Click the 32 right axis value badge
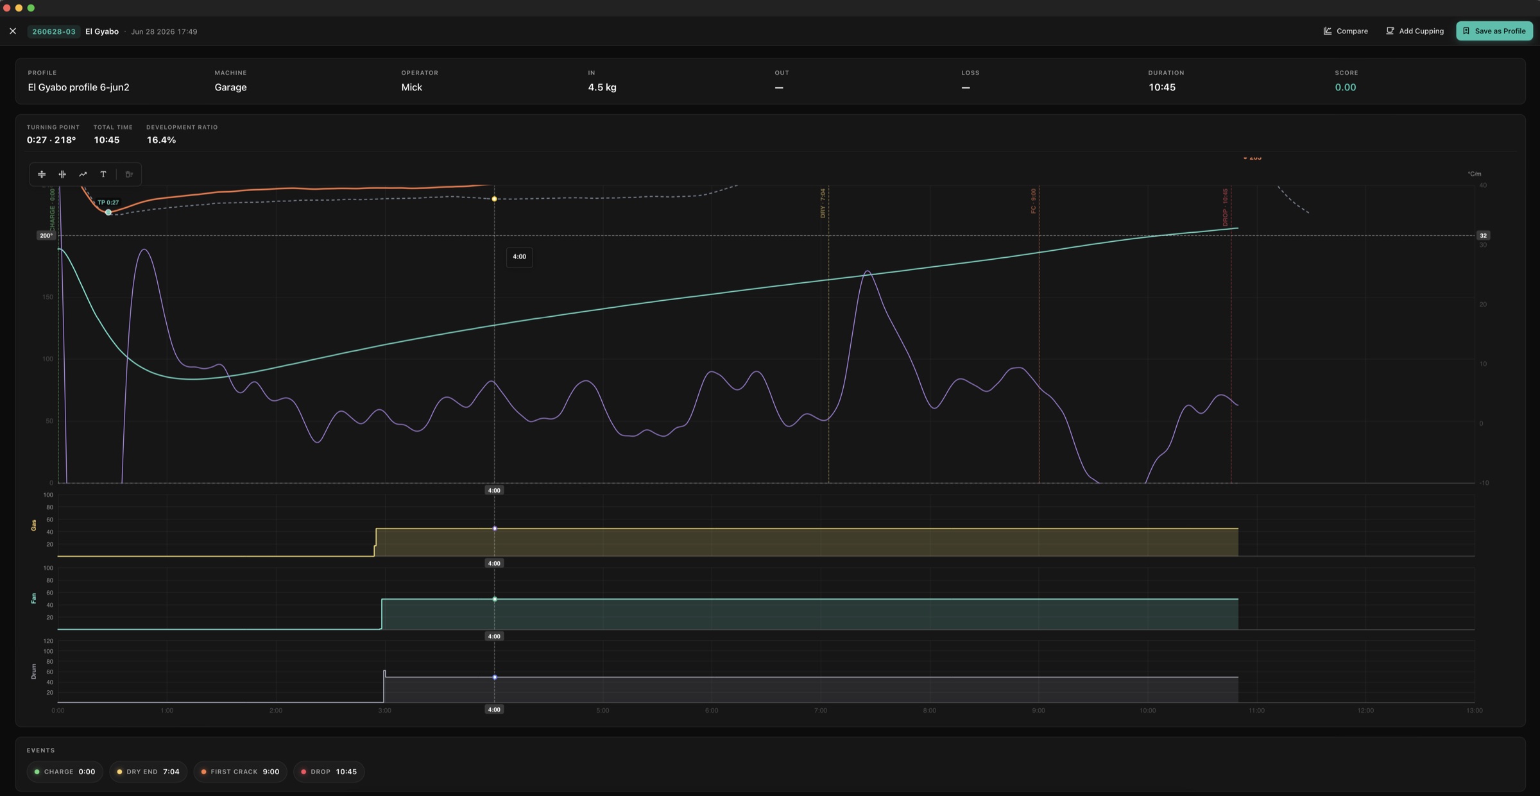The height and width of the screenshot is (796, 1540). coord(1483,235)
